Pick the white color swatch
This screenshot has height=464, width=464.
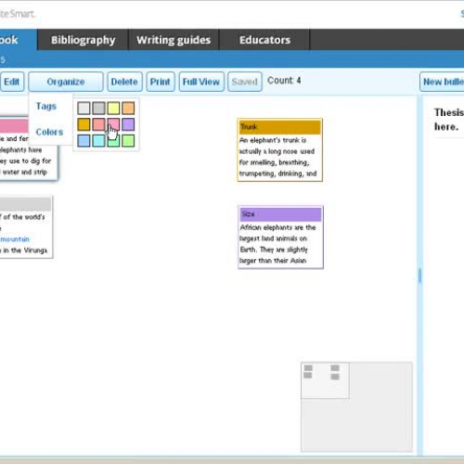[x=84, y=109]
